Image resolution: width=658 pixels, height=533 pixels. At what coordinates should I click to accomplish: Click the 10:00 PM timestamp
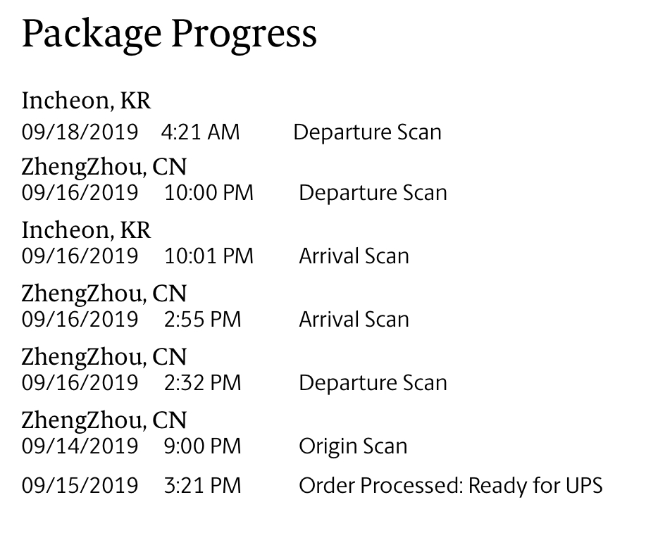click(x=209, y=193)
